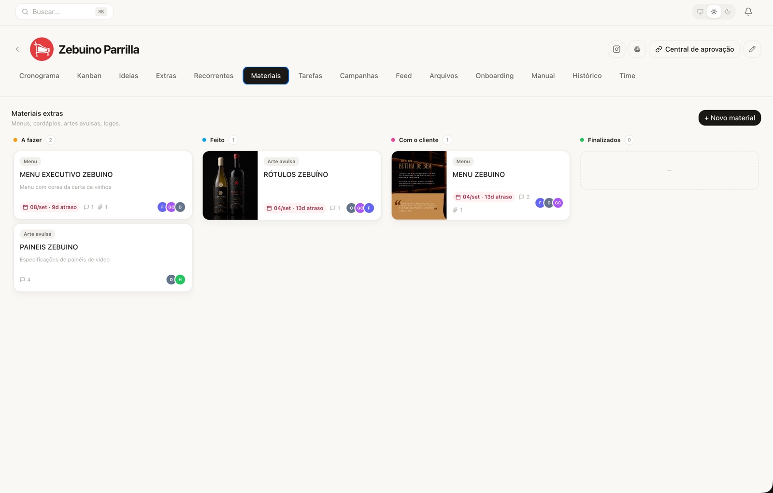773x493 pixels.
Task: Click comment icon on PAINEIS ZEBUINO card
Action: click(x=22, y=280)
